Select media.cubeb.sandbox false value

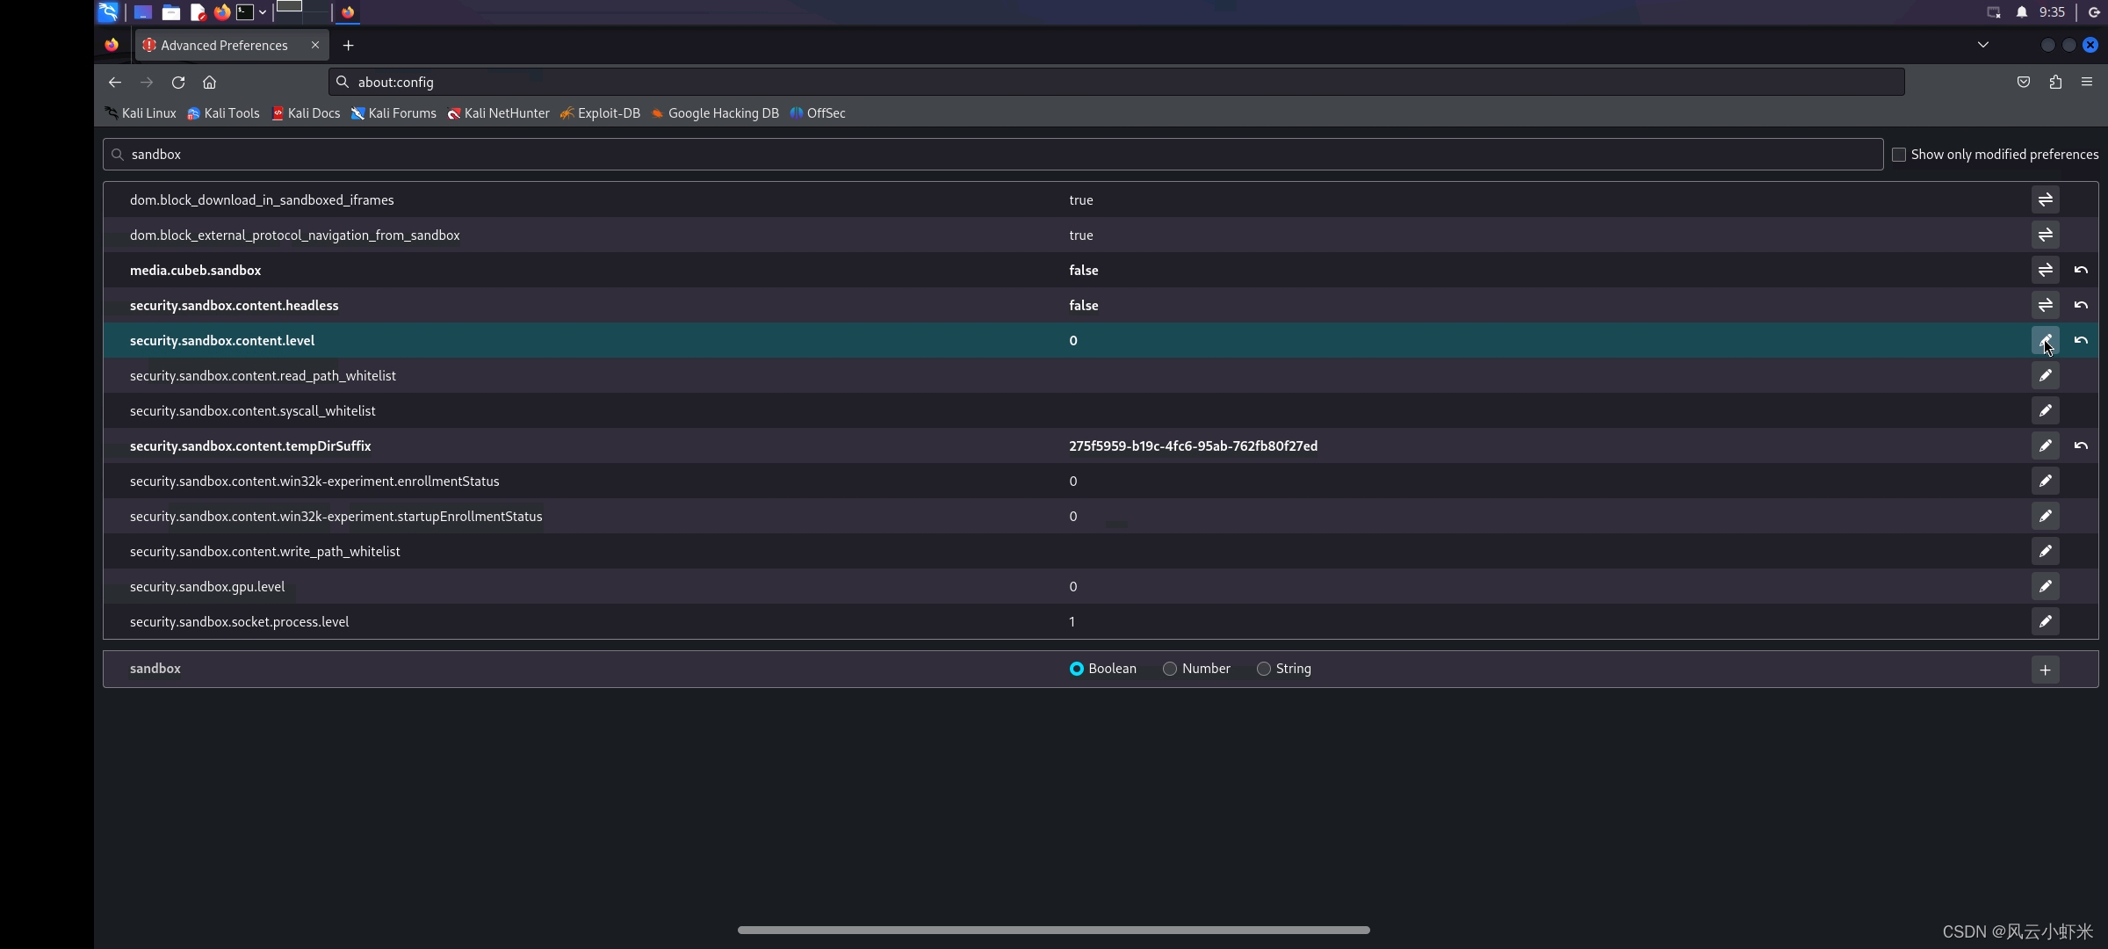click(1083, 270)
